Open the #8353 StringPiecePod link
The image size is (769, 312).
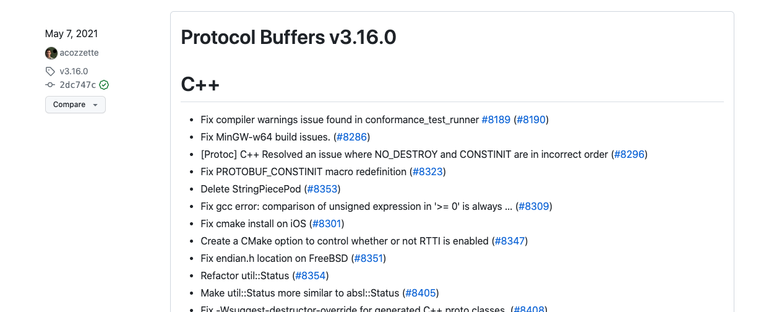[x=322, y=189]
